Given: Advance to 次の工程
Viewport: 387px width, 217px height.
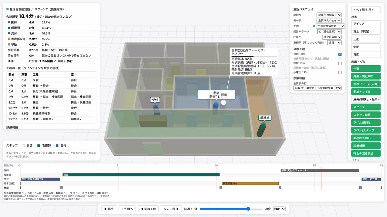Looking at the screenshot, I should point(171,209).
